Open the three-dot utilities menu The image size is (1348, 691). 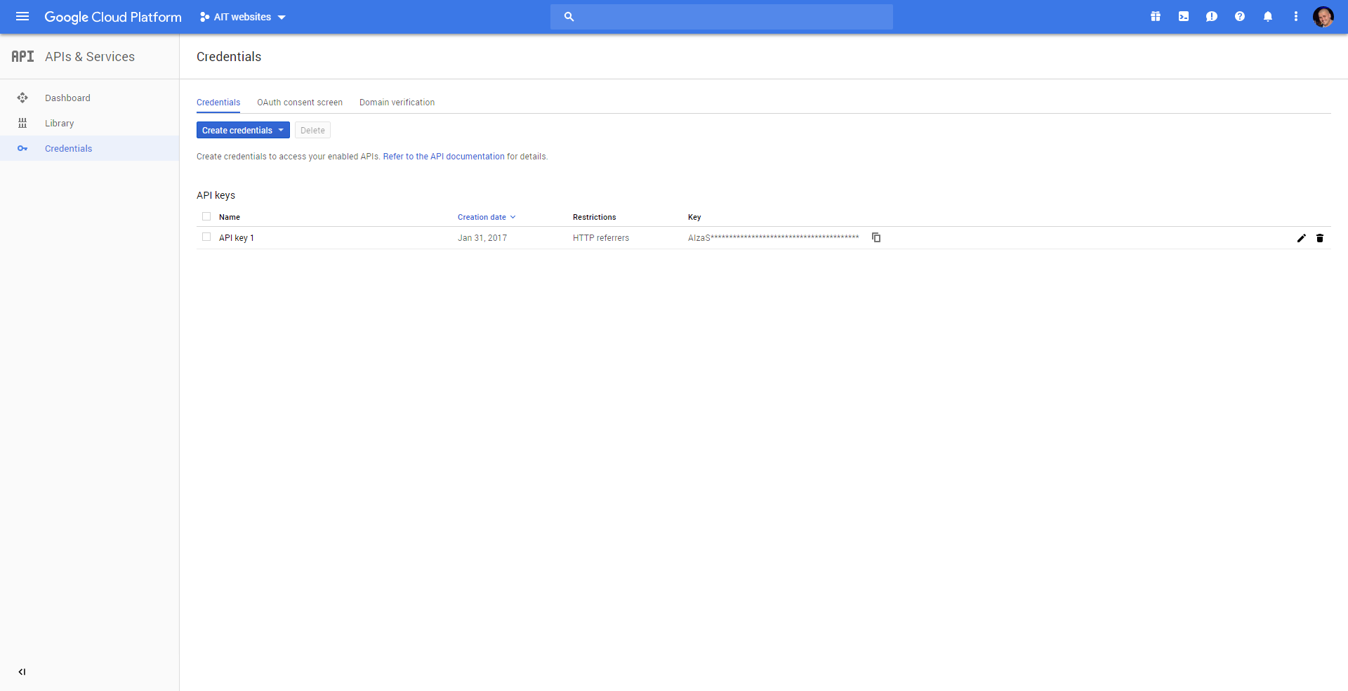click(x=1296, y=17)
